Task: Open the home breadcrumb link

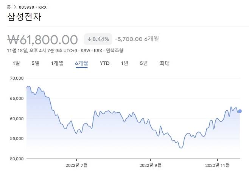Action: pyautogui.click(x=9, y=7)
